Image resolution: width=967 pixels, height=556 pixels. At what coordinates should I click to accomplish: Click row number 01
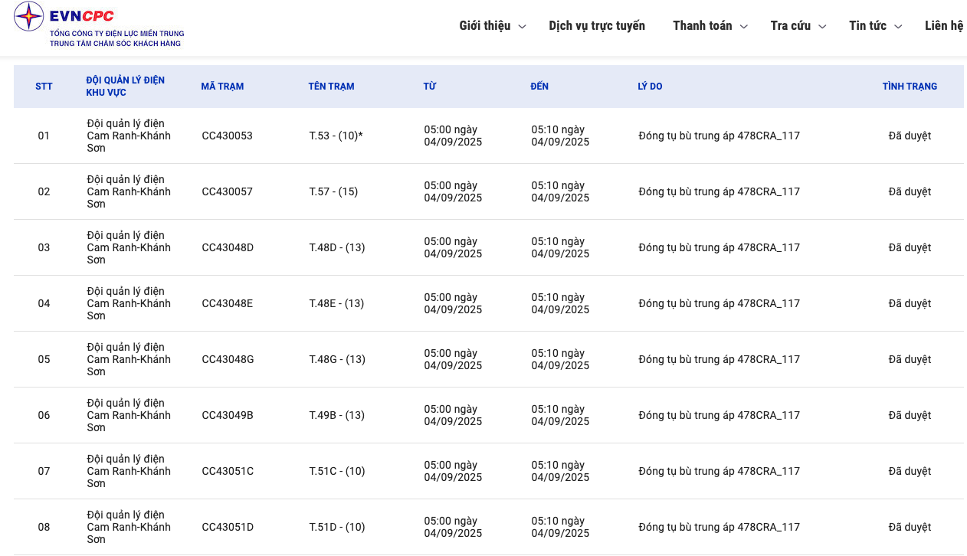44,136
